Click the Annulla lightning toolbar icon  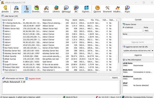[x=5, y=9]
